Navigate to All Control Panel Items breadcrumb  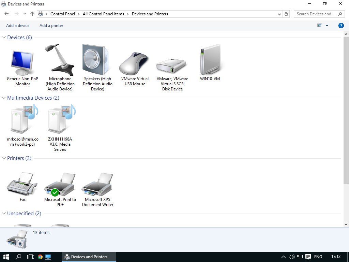[x=103, y=14]
